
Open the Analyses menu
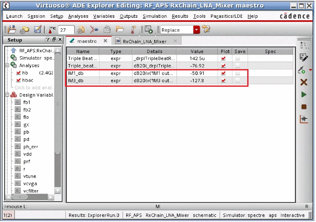(78, 16)
